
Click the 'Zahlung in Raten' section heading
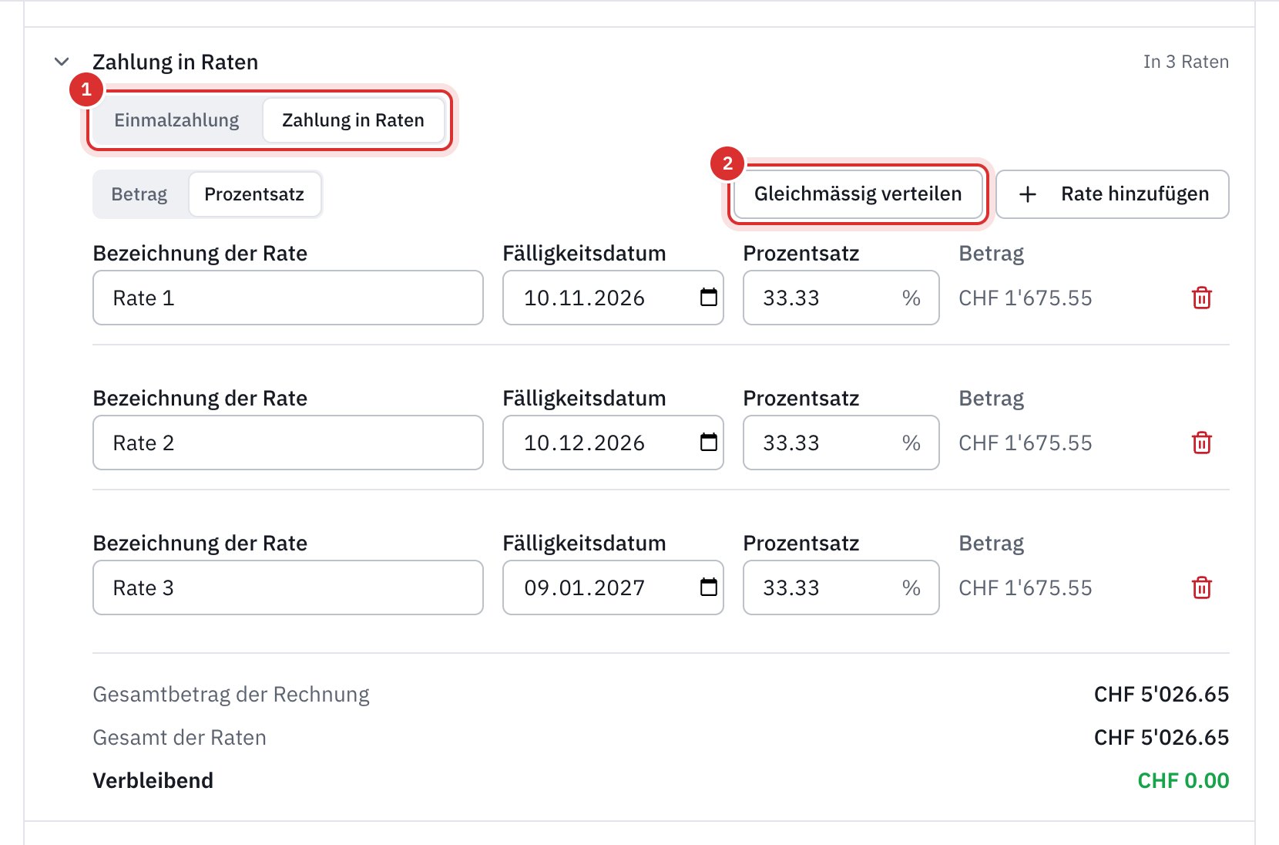[175, 62]
